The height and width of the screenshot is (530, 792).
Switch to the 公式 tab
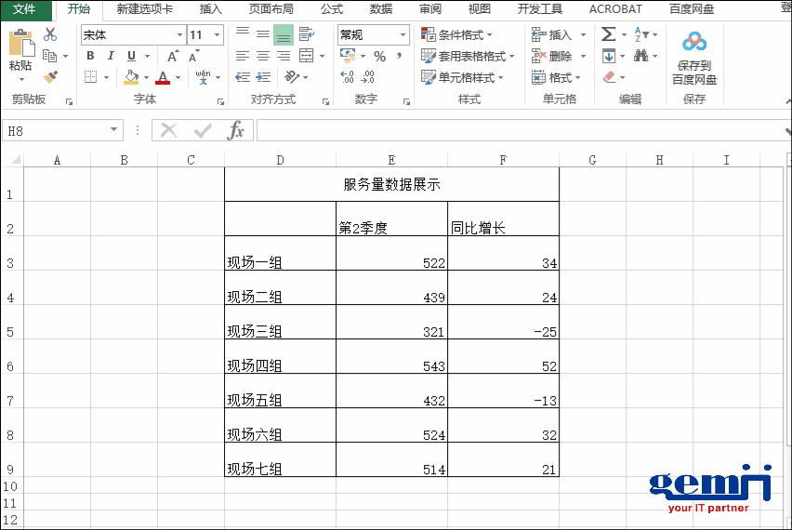pyautogui.click(x=332, y=9)
